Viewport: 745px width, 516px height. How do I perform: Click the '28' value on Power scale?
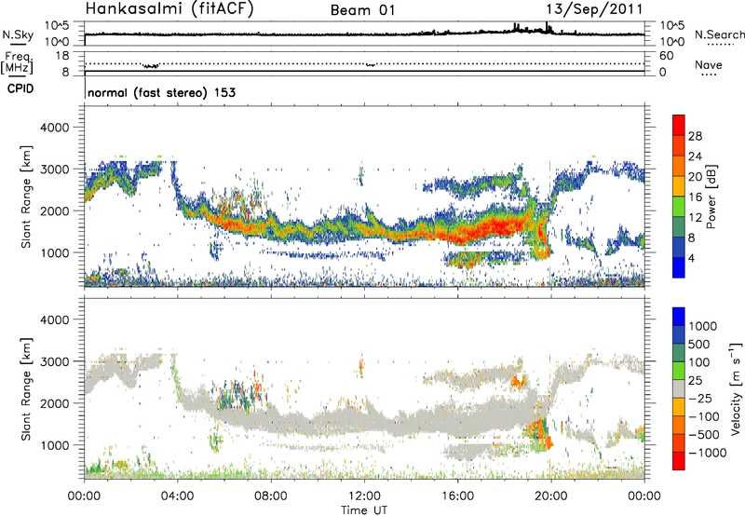[x=695, y=136]
